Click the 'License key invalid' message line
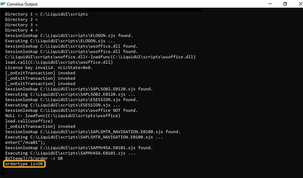The height and width of the screenshot is (178, 303). point(49,67)
